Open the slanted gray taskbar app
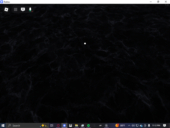Image resolution: width=170 pixels, height=128 pixels. coord(100,126)
